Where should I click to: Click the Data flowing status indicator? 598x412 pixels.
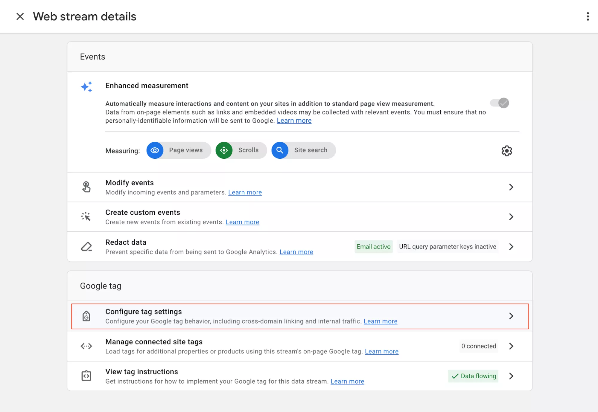[473, 376]
